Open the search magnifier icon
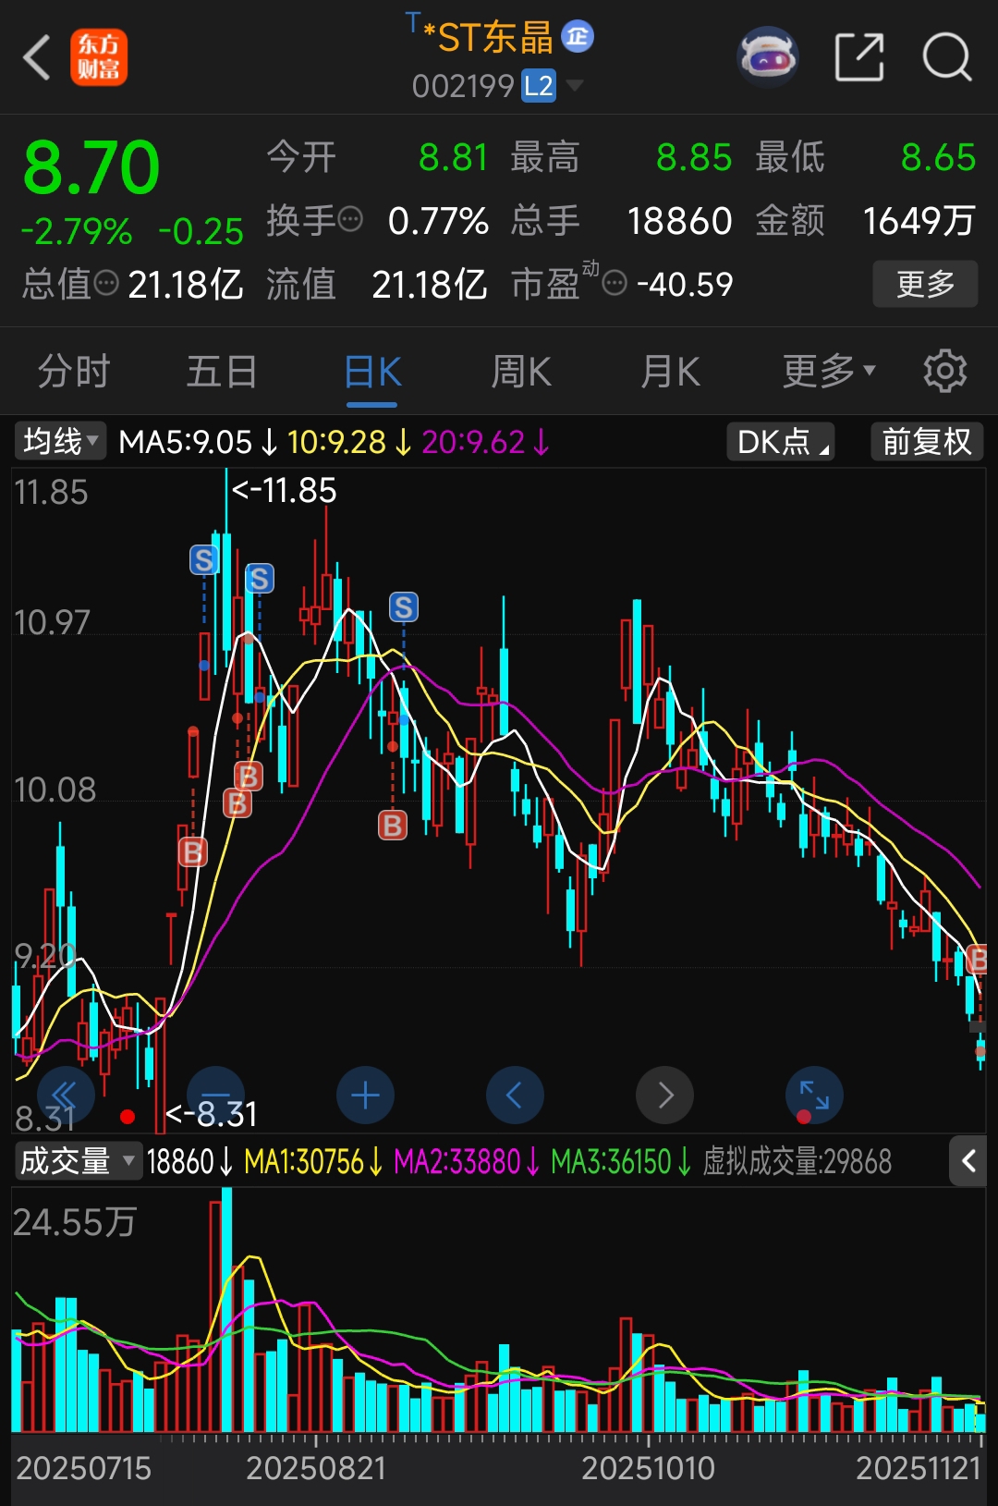This screenshot has height=1506, width=998. pyautogui.click(x=947, y=57)
